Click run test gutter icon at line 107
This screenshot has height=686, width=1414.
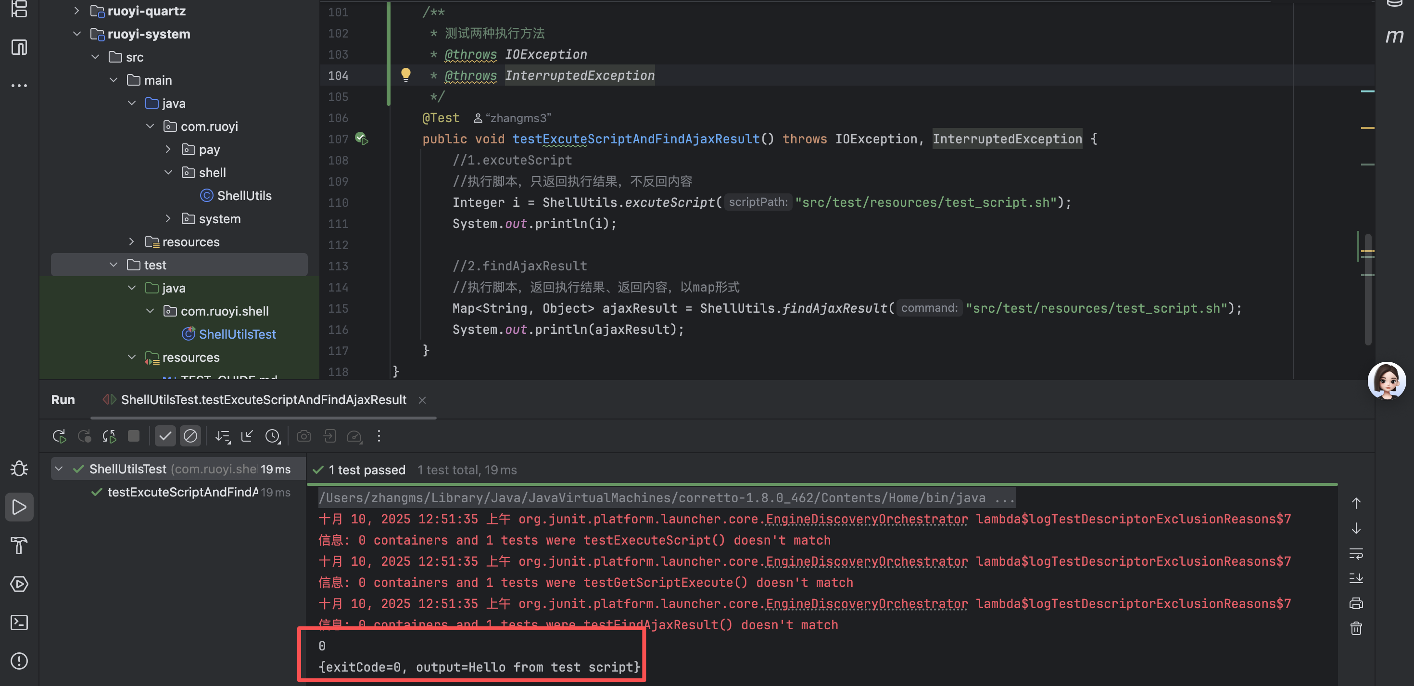[361, 139]
